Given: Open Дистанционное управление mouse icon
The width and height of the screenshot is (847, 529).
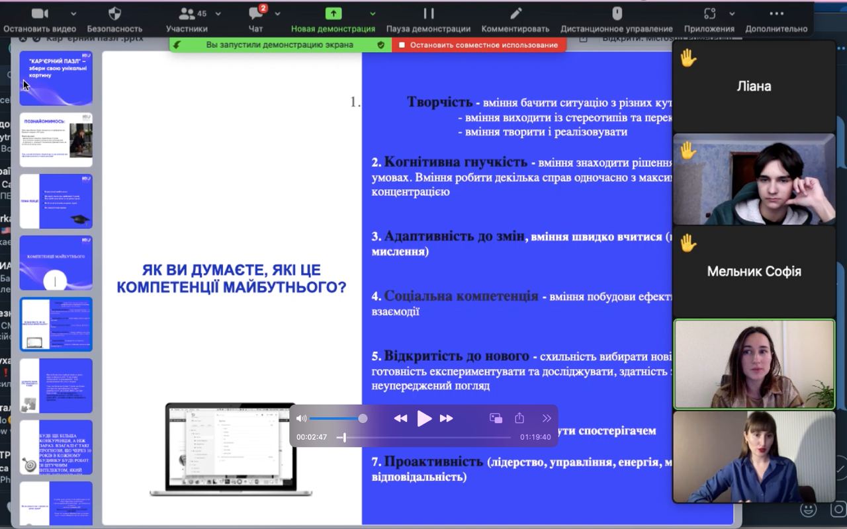Looking at the screenshot, I should (x=617, y=14).
